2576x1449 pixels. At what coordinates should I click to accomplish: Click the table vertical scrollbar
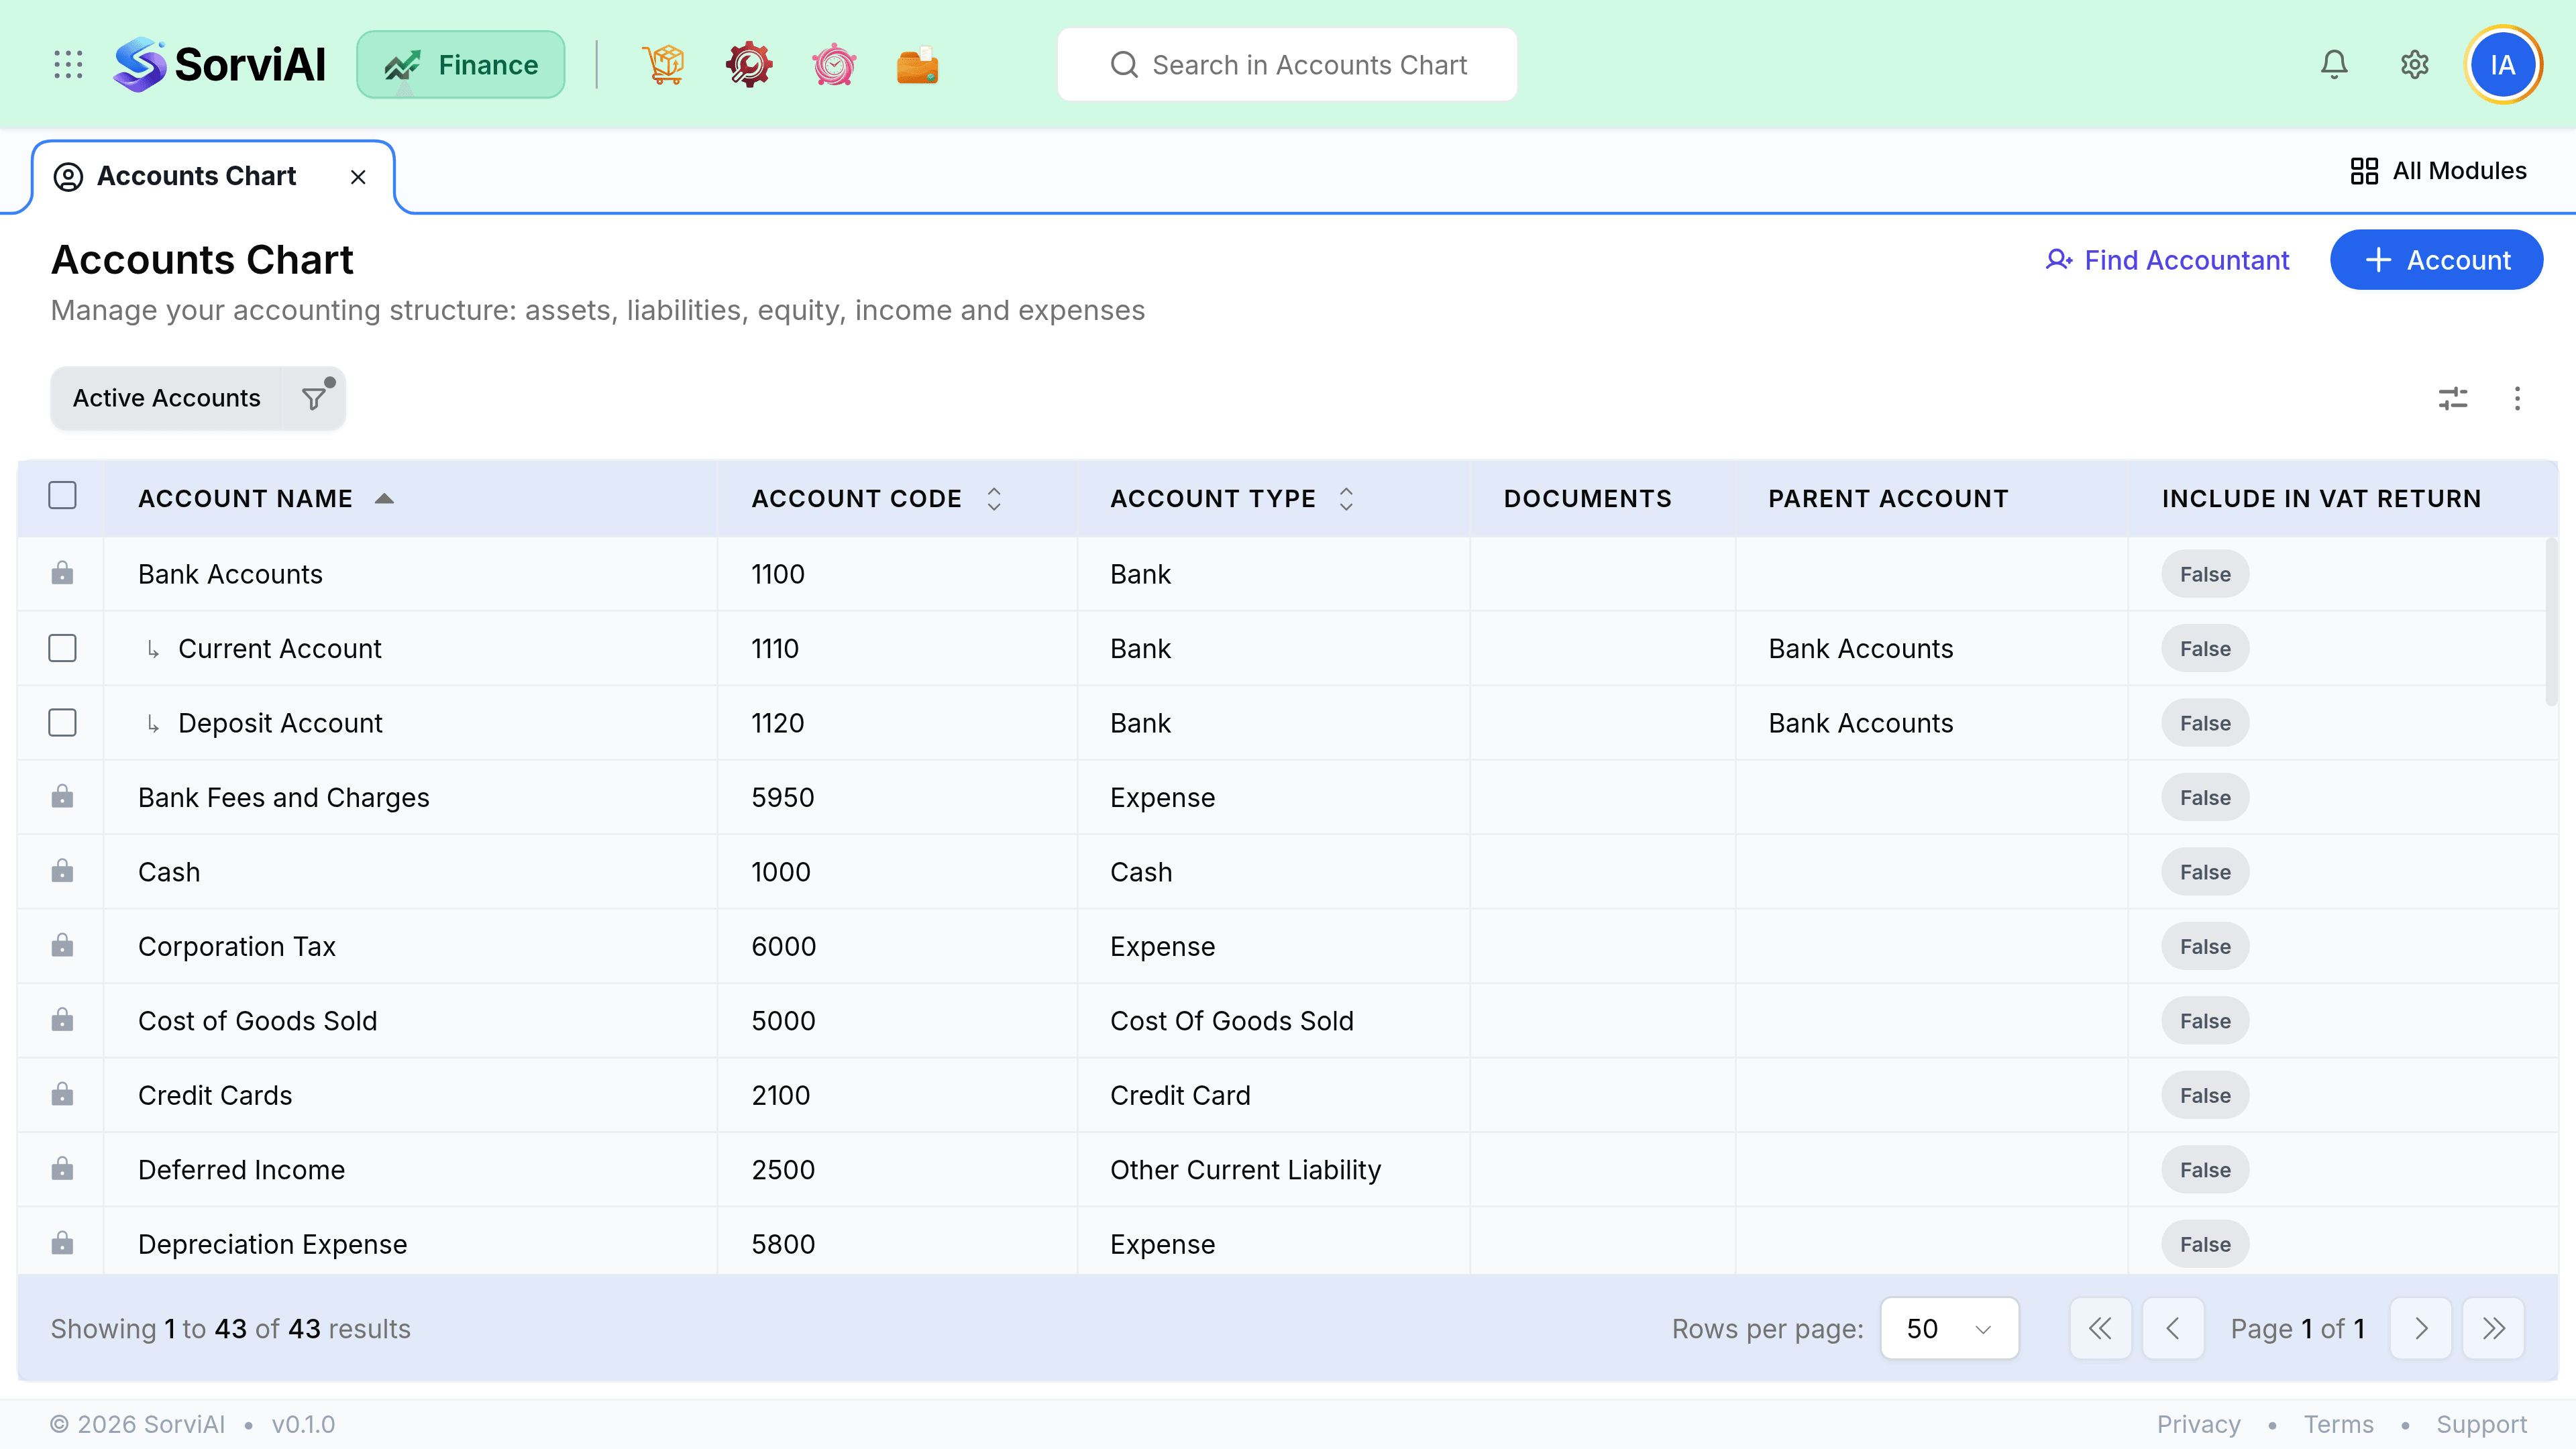(x=2551, y=622)
